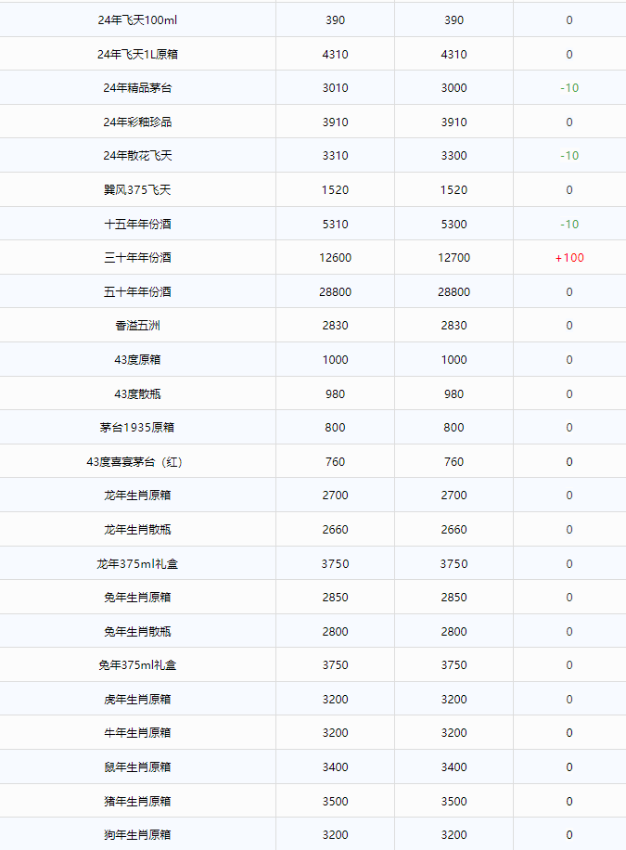Select the 24年飞天100ml product name
The image size is (626, 850).
137,20
